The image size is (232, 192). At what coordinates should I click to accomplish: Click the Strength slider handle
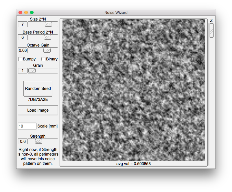(38, 141)
